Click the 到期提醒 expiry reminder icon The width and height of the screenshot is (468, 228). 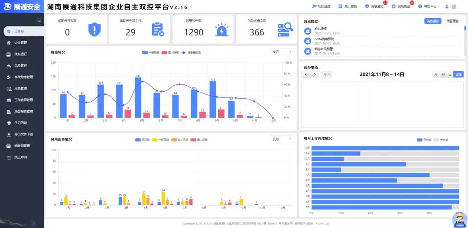point(393,6)
